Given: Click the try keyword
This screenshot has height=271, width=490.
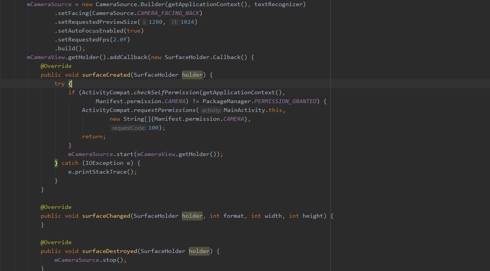Looking at the screenshot, I should coord(59,84).
